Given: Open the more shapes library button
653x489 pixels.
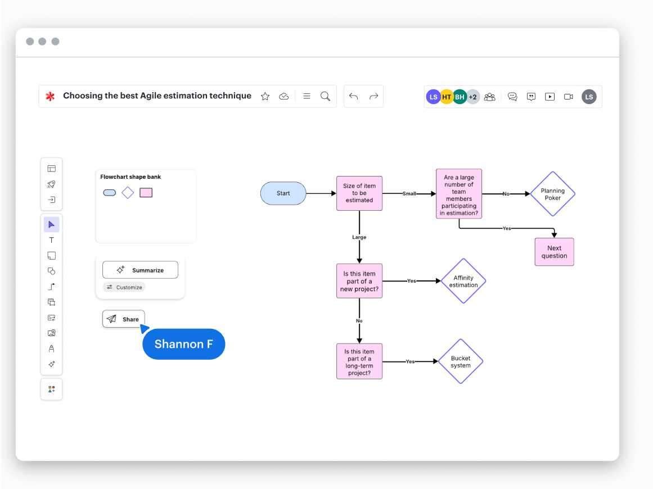Looking at the screenshot, I should pos(52,389).
